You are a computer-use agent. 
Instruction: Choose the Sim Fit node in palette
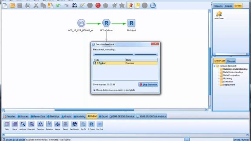click(83, 124)
